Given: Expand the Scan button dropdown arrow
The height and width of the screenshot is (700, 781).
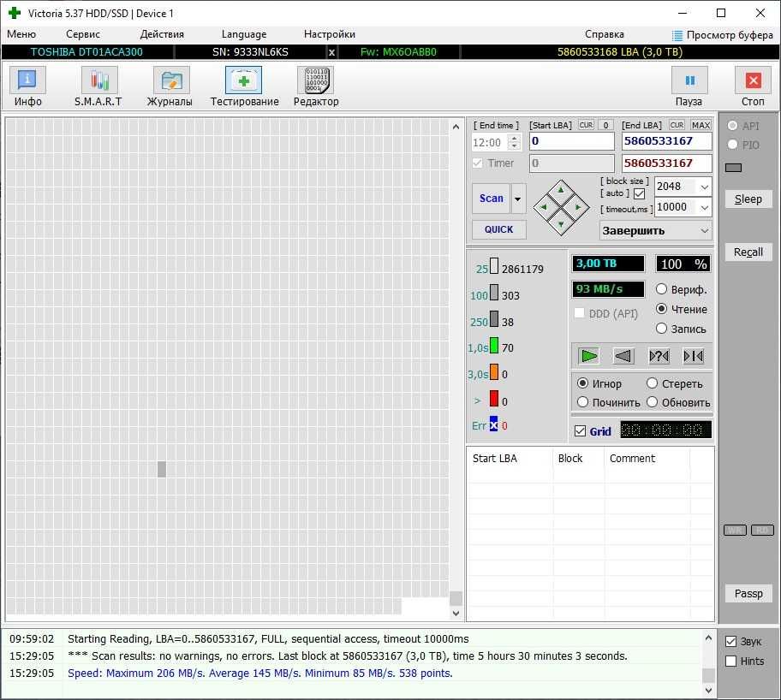Looking at the screenshot, I should (x=518, y=199).
